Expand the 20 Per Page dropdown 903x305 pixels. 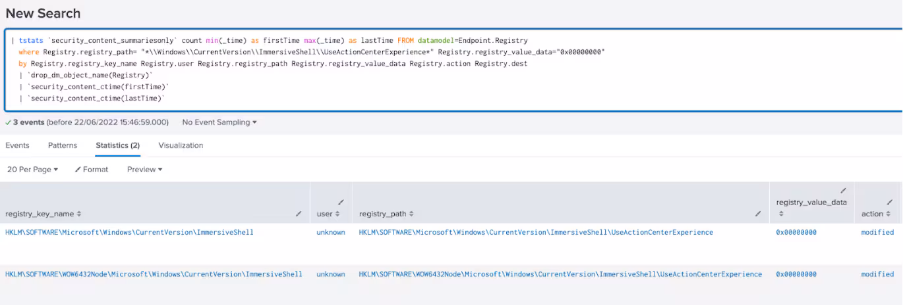(32, 170)
